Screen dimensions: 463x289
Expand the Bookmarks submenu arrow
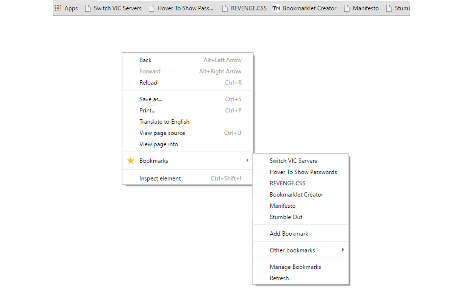247,160
